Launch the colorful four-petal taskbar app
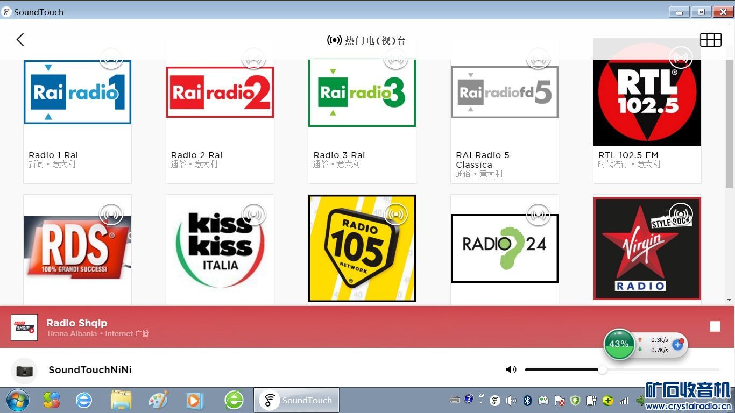This screenshot has height=413, width=735. click(52, 400)
